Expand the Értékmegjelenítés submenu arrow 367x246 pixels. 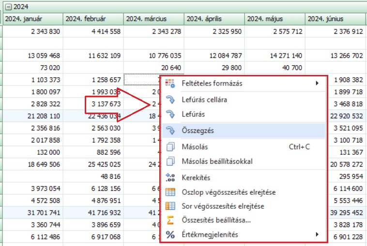pyautogui.click(x=317, y=234)
